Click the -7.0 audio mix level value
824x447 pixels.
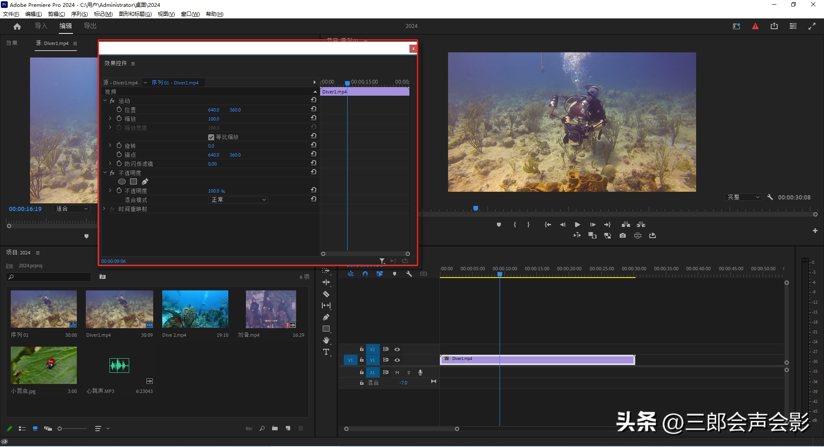coord(404,383)
